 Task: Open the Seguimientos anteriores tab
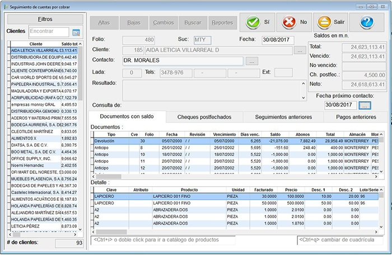click(x=283, y=117)
